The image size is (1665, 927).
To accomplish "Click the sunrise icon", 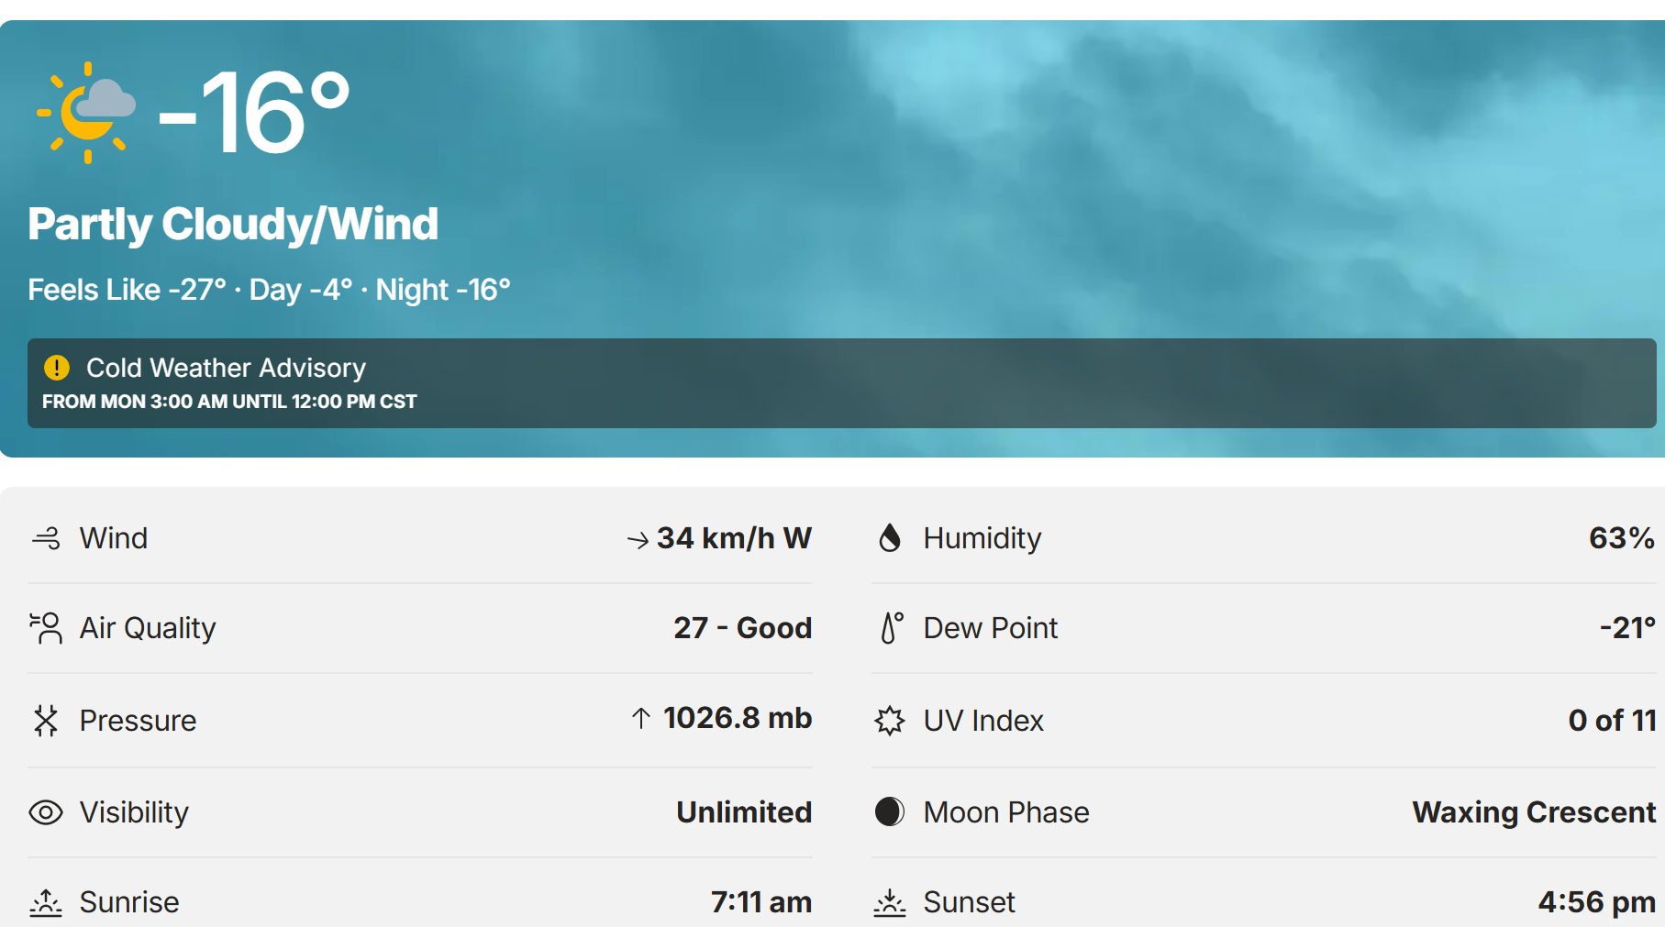I will click(46, 902).
